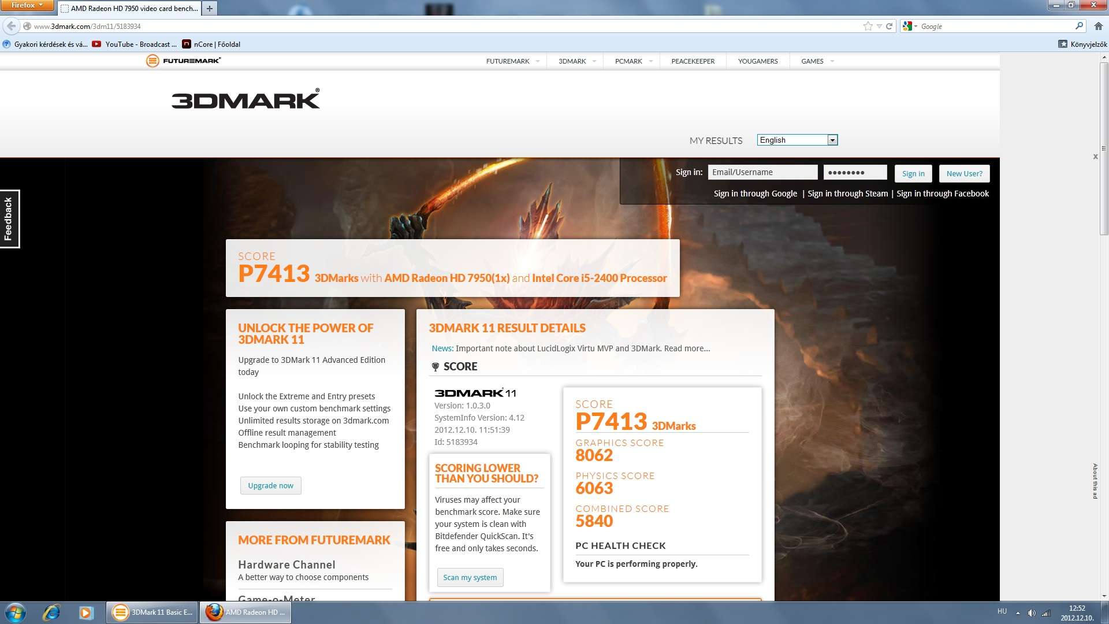Click the search magnifier icon in Google box

[1079, 26]
